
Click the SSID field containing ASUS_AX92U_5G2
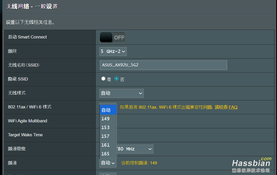tap(163, 65)
